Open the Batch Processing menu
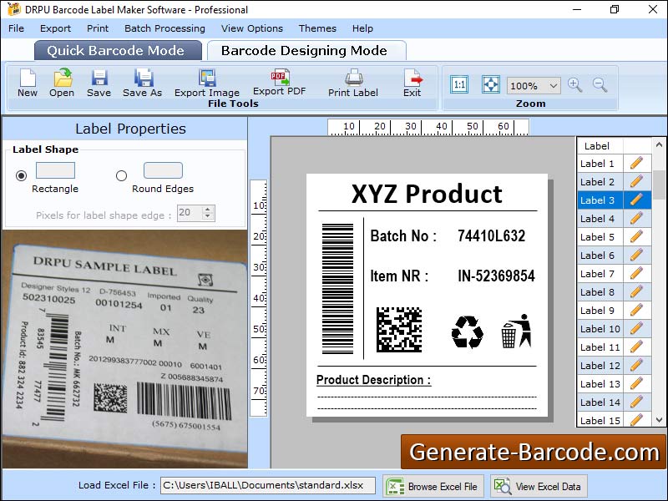Image resolution: width=668 pixels, height=501 pixels. pos(164,28)
